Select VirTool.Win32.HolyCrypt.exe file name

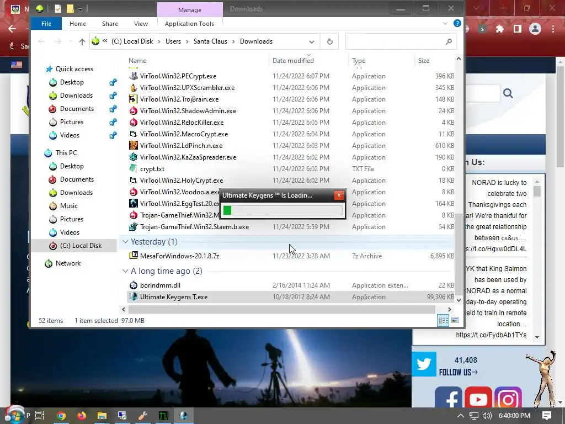click(x=181, y=181)
